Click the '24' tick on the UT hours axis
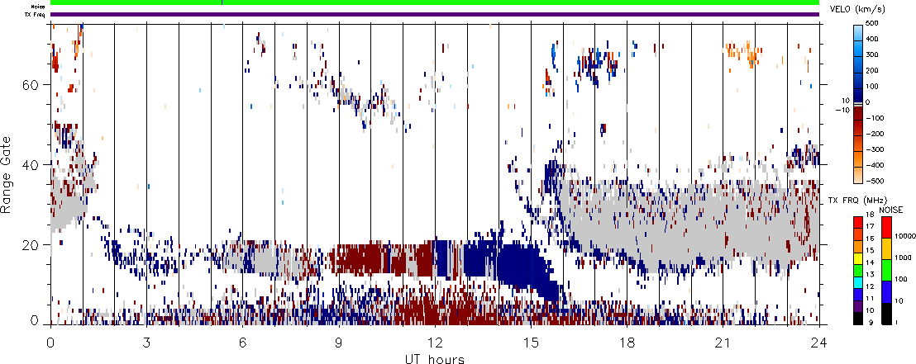Image resolution: width=916 pixels, height=364 pixels. point(819,343)
